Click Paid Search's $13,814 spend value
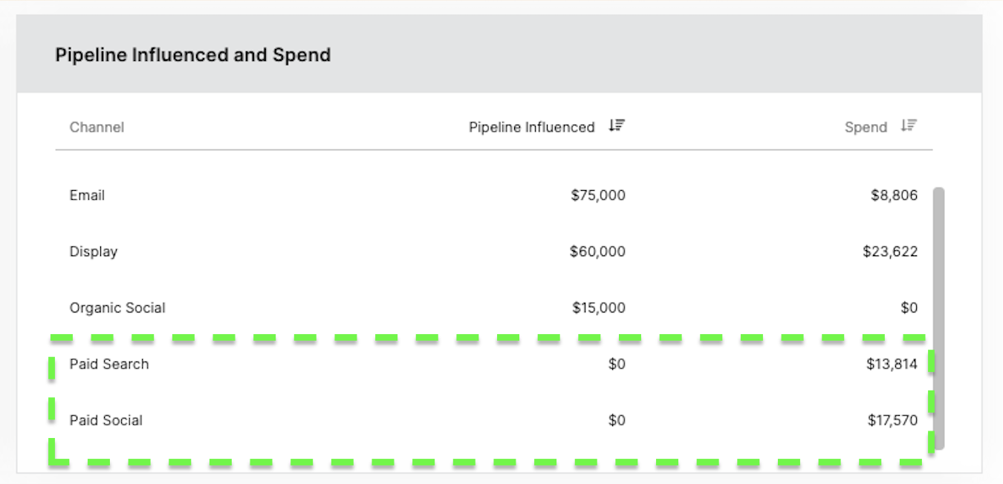 [892, 364]
